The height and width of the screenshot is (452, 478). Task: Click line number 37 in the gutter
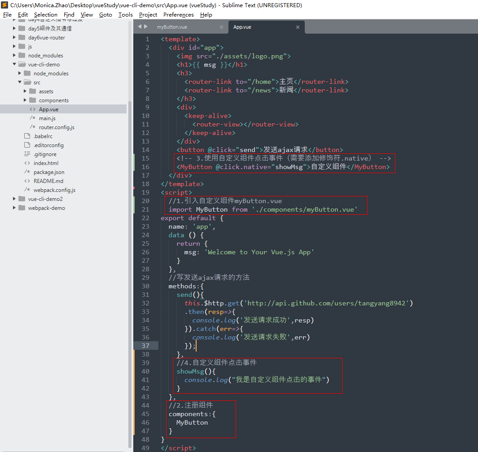click(145, 346)
